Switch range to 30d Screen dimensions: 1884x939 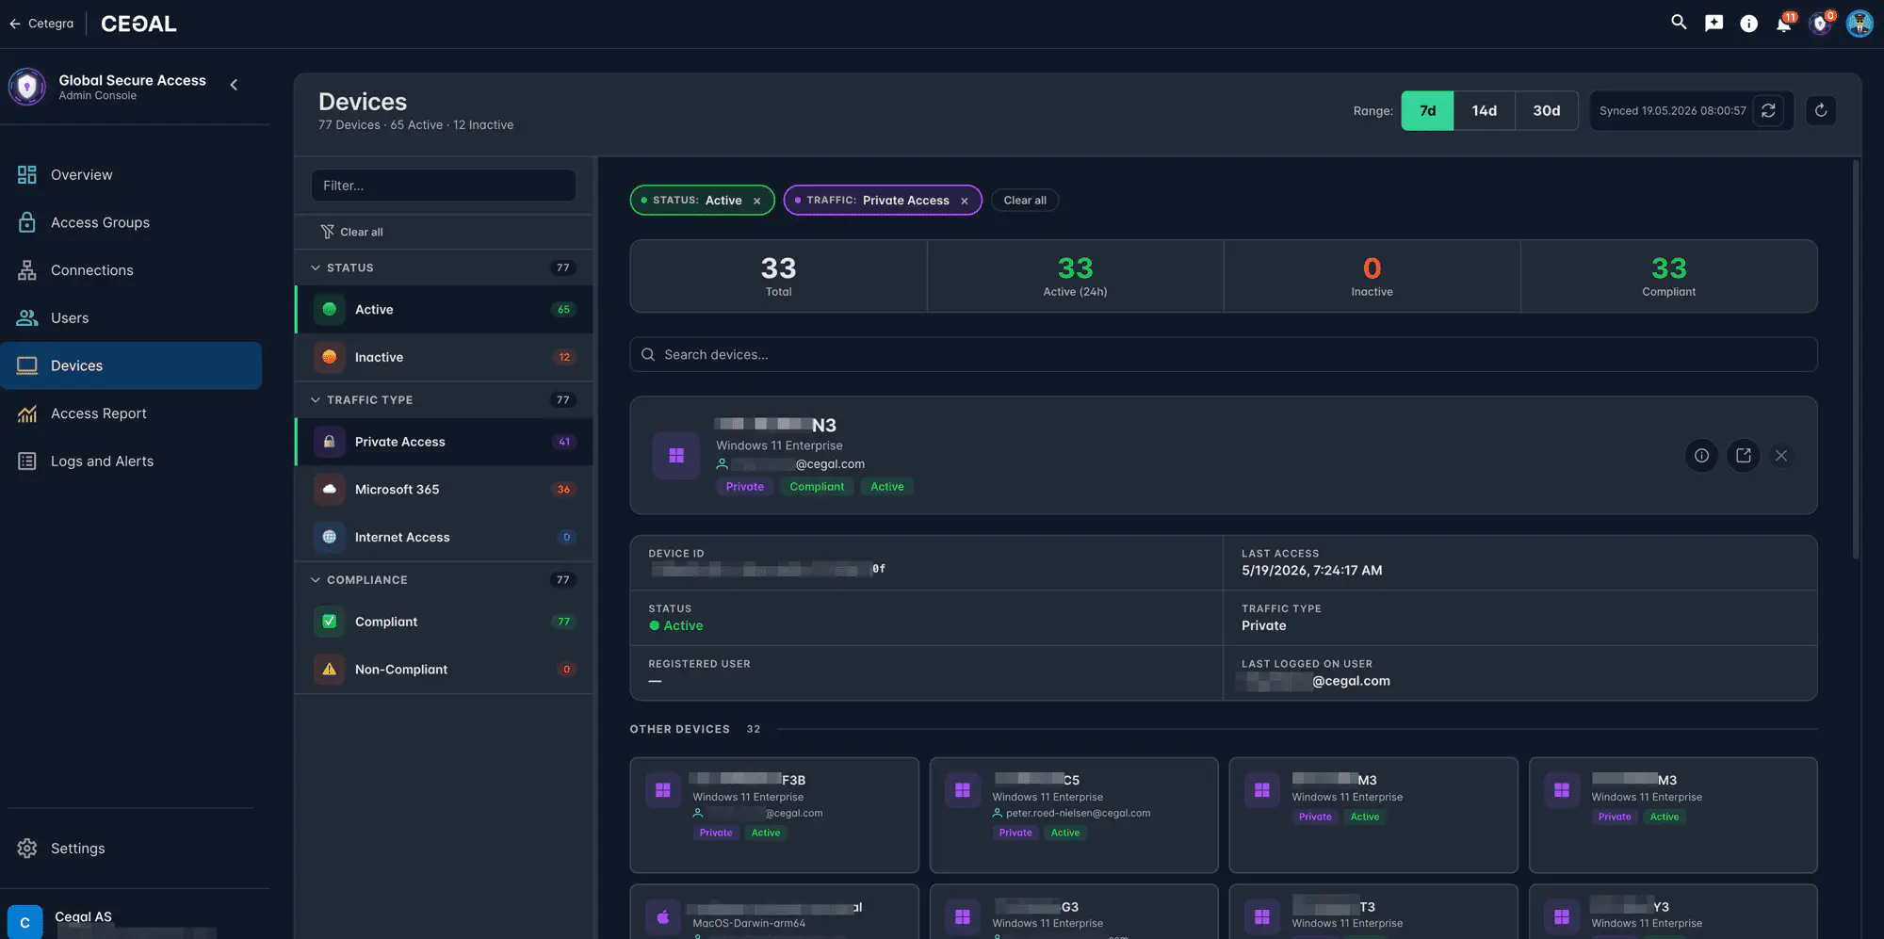(1547, 110)
